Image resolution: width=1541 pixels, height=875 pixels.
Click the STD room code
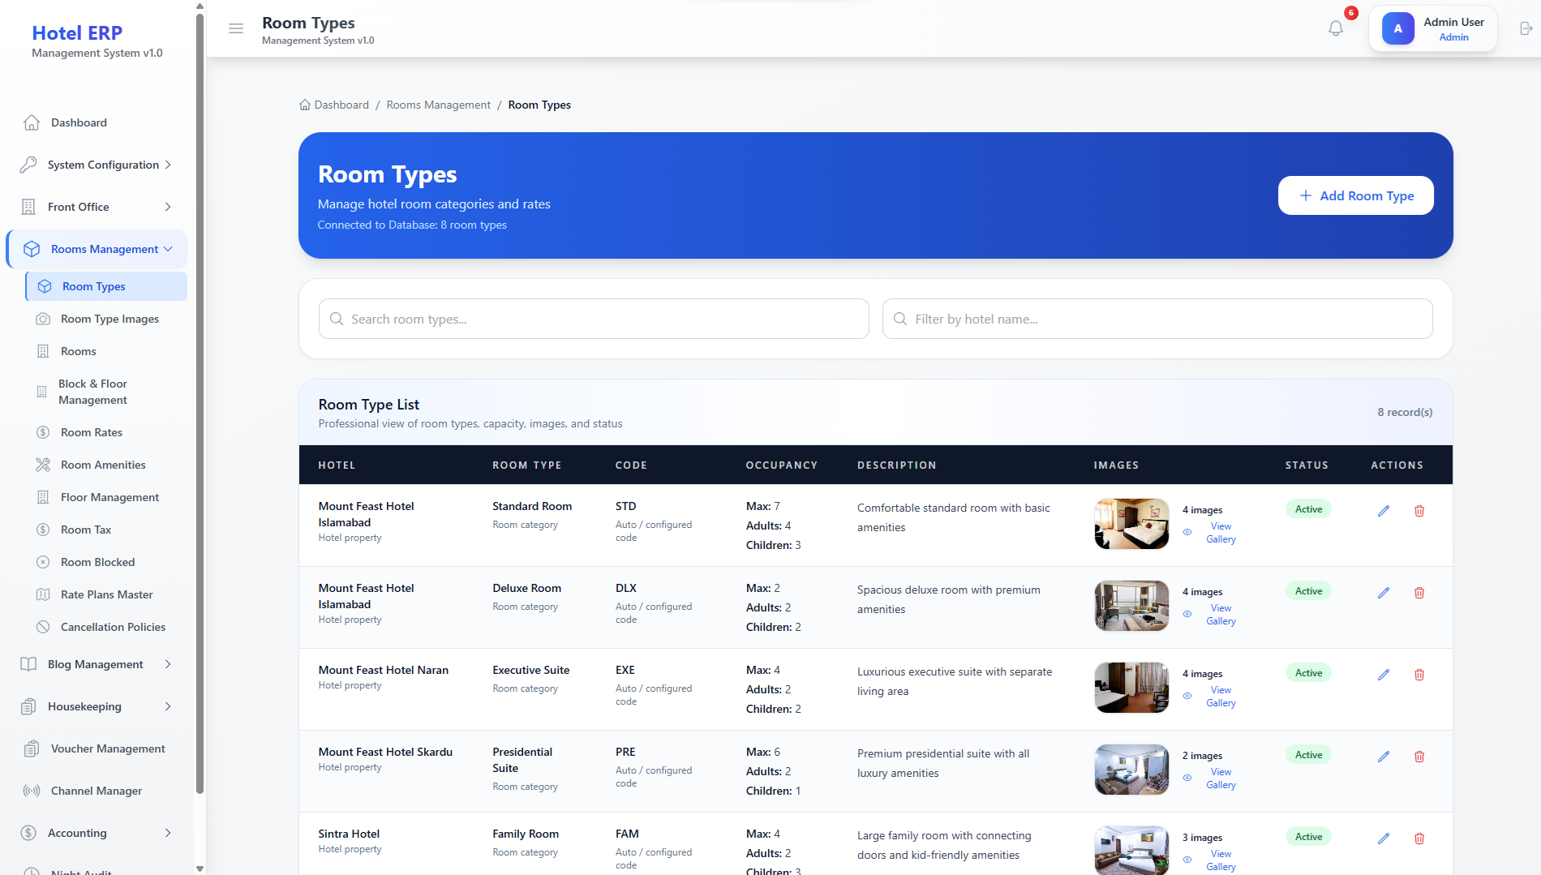coord(625,506)
